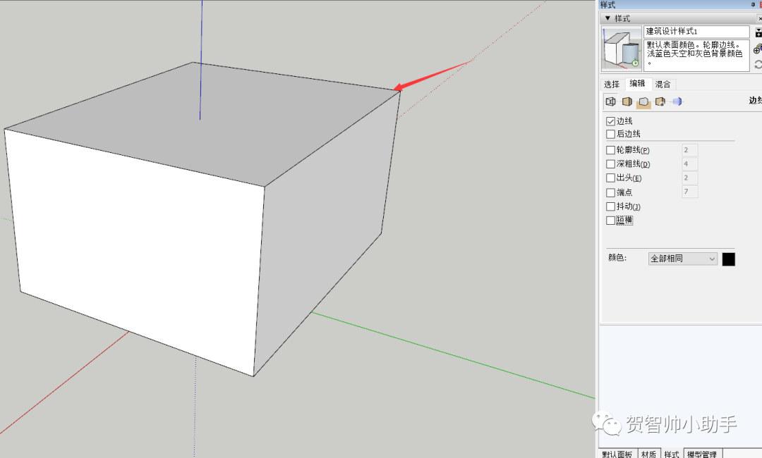The image size is (762, 458).
Task: Enable the 端点 endpoints checkbox
Action: [610, 192]
